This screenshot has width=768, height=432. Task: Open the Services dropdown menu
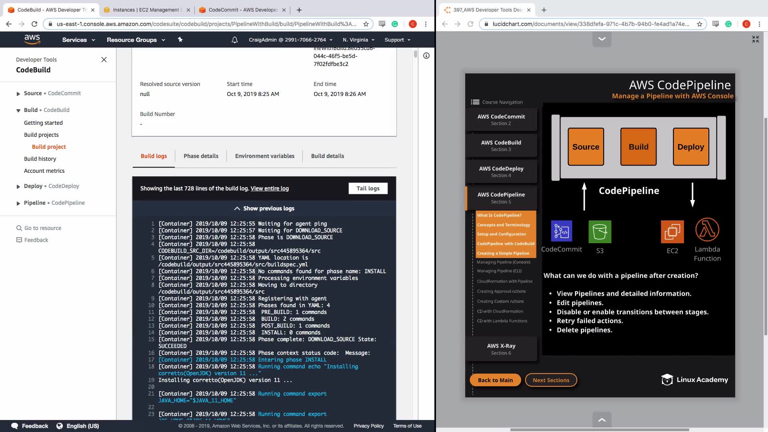pos(78,40)
